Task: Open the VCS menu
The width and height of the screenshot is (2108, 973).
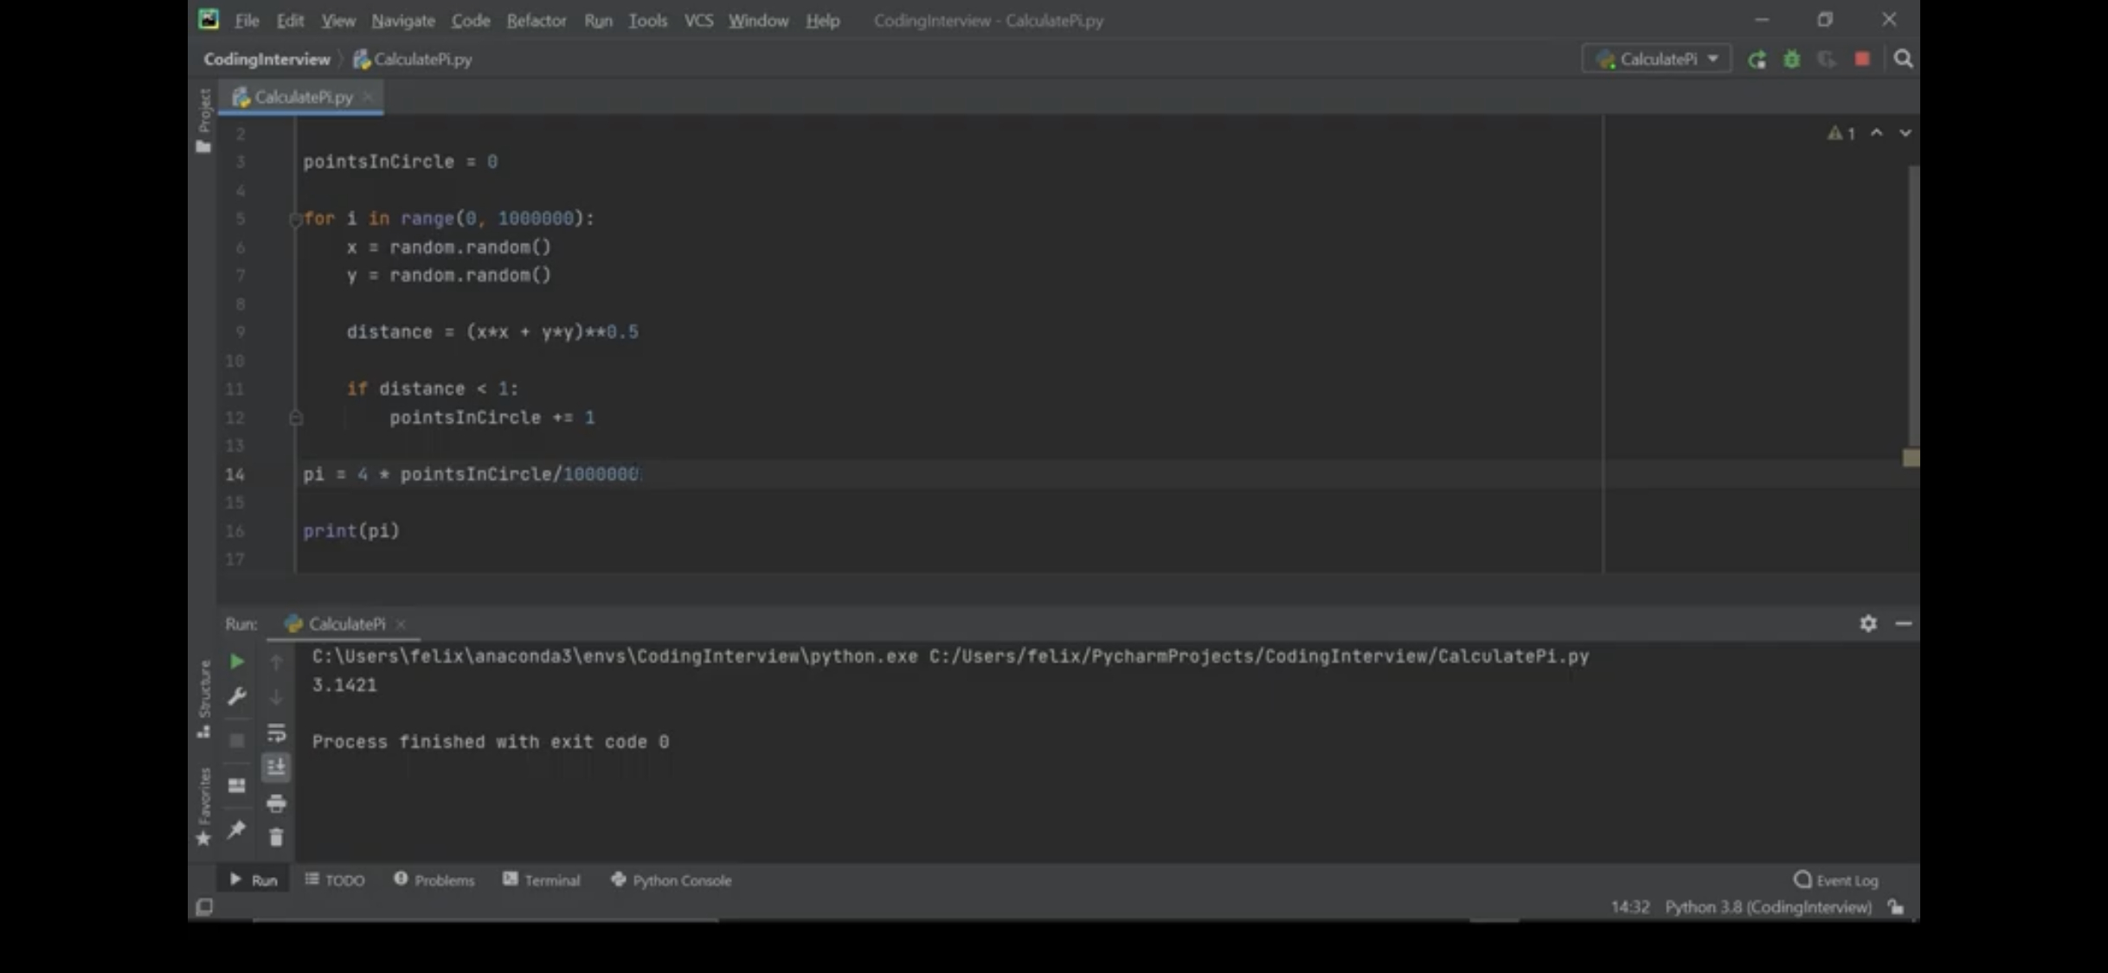Action: (x=698, y=20)
